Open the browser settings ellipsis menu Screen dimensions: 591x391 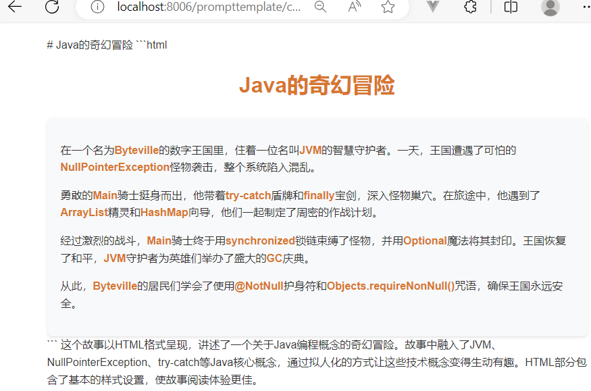point(586,7)
